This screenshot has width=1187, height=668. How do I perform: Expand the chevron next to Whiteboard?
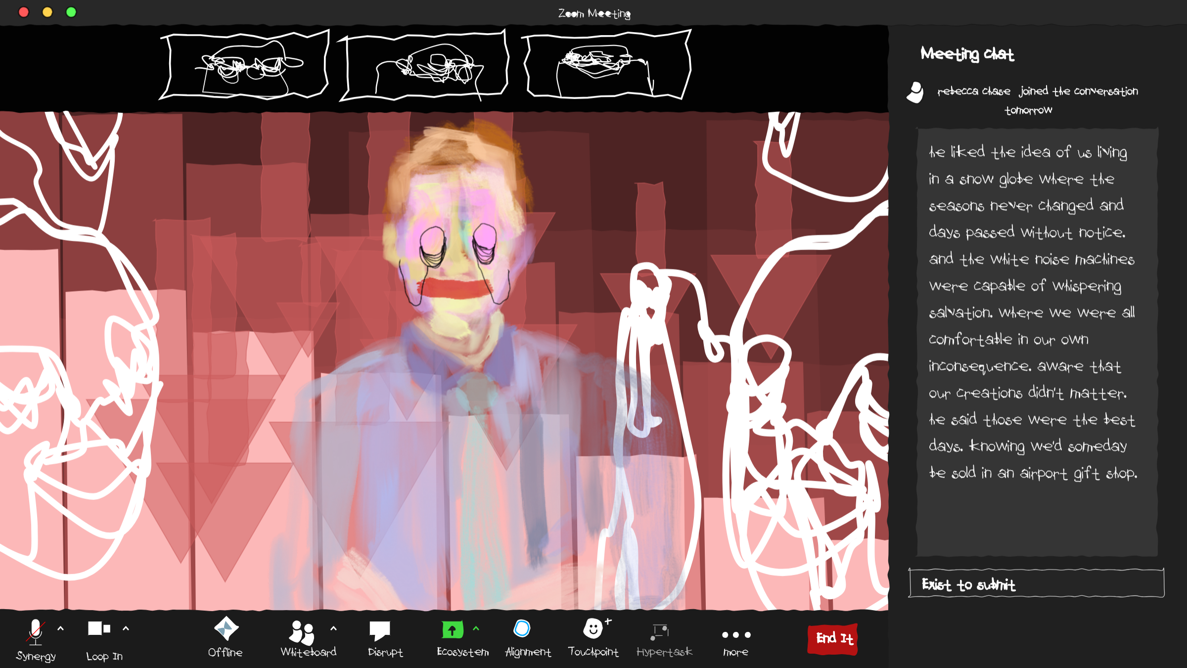(x=334, y=628)
